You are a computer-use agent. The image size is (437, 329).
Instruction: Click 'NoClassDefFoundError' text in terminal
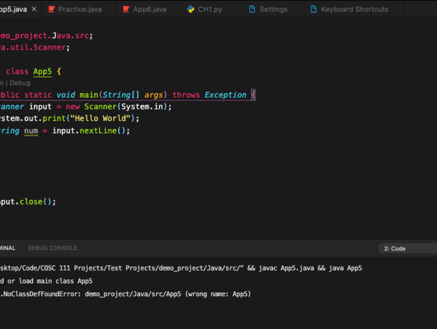click(x=42, y=294)
